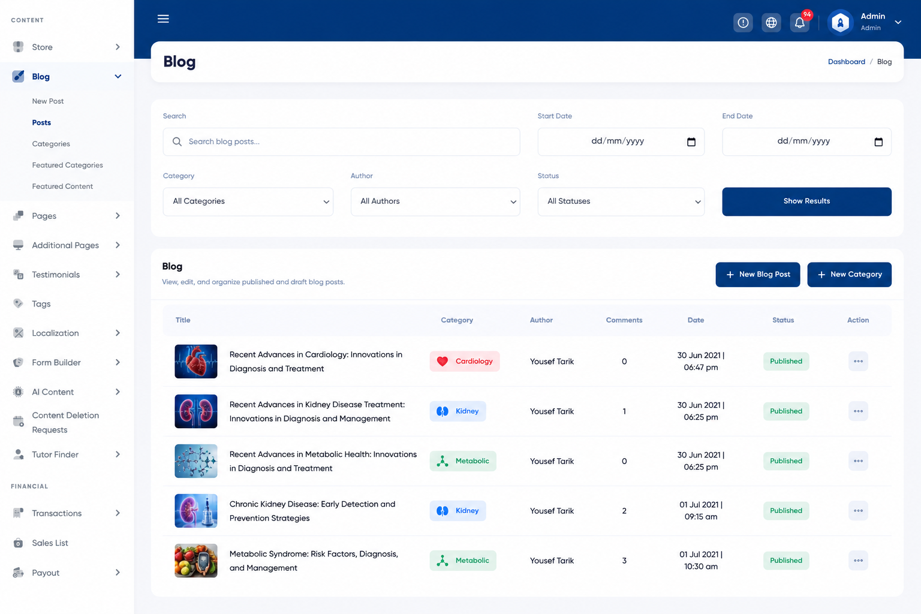921x614 pixels.
Task: Click the New Category button
Action: click(x=849, y=275)
